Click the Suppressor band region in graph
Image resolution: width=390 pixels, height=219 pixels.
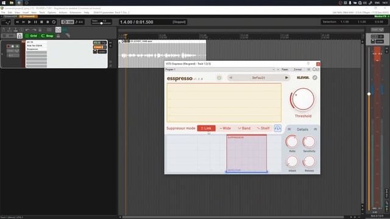click(246, 153)
